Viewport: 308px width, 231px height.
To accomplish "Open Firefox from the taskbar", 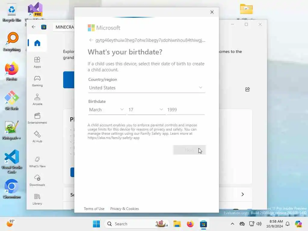I will 190,224.
